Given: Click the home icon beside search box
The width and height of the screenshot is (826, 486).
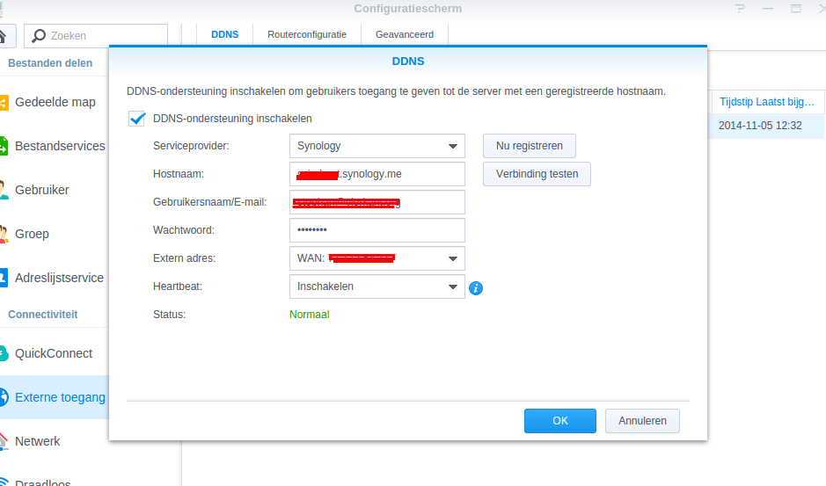Looking at the screenshot, I should (3, 36).
